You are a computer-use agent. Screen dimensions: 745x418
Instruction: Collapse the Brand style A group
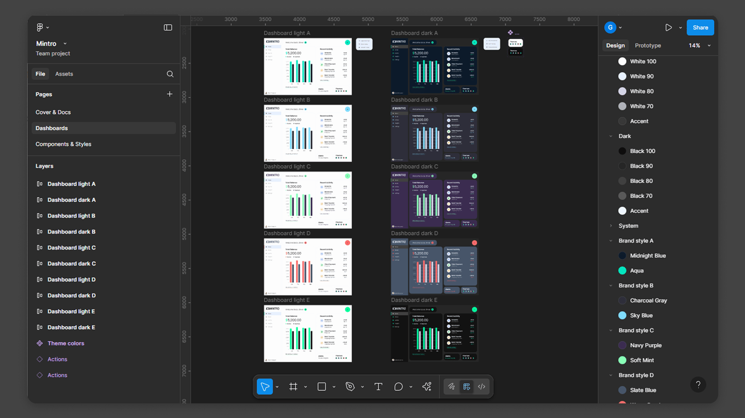(x=611, y=241)
